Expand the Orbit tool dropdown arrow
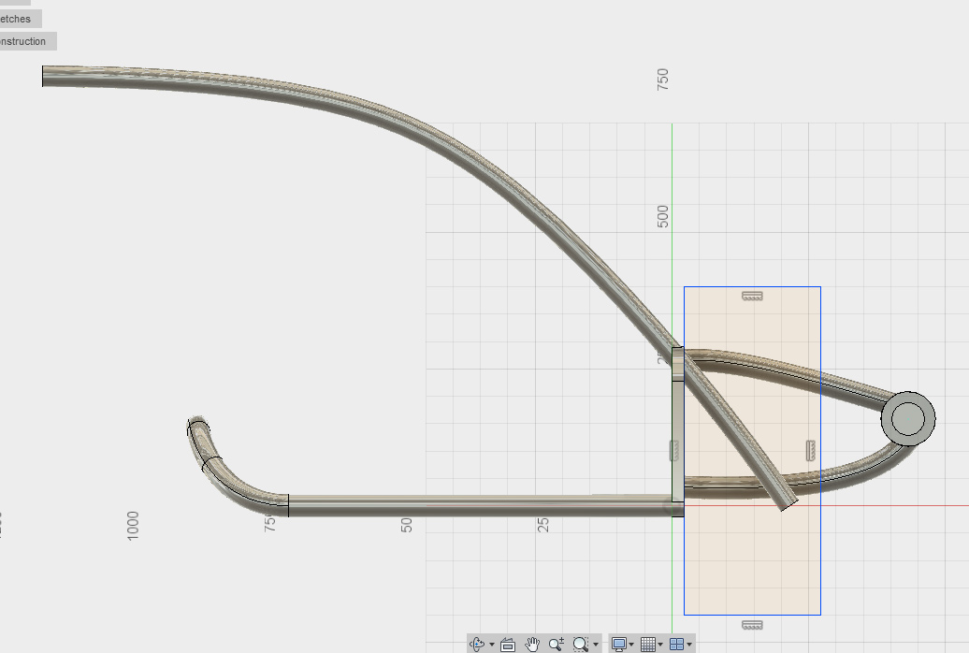This screenshot has width=969, height=653. [492, 645]
